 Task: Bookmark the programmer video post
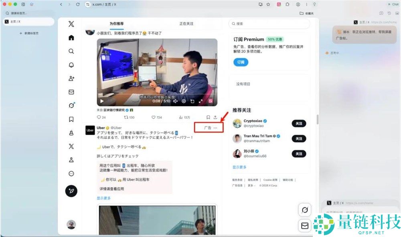(x=208, y=117)
